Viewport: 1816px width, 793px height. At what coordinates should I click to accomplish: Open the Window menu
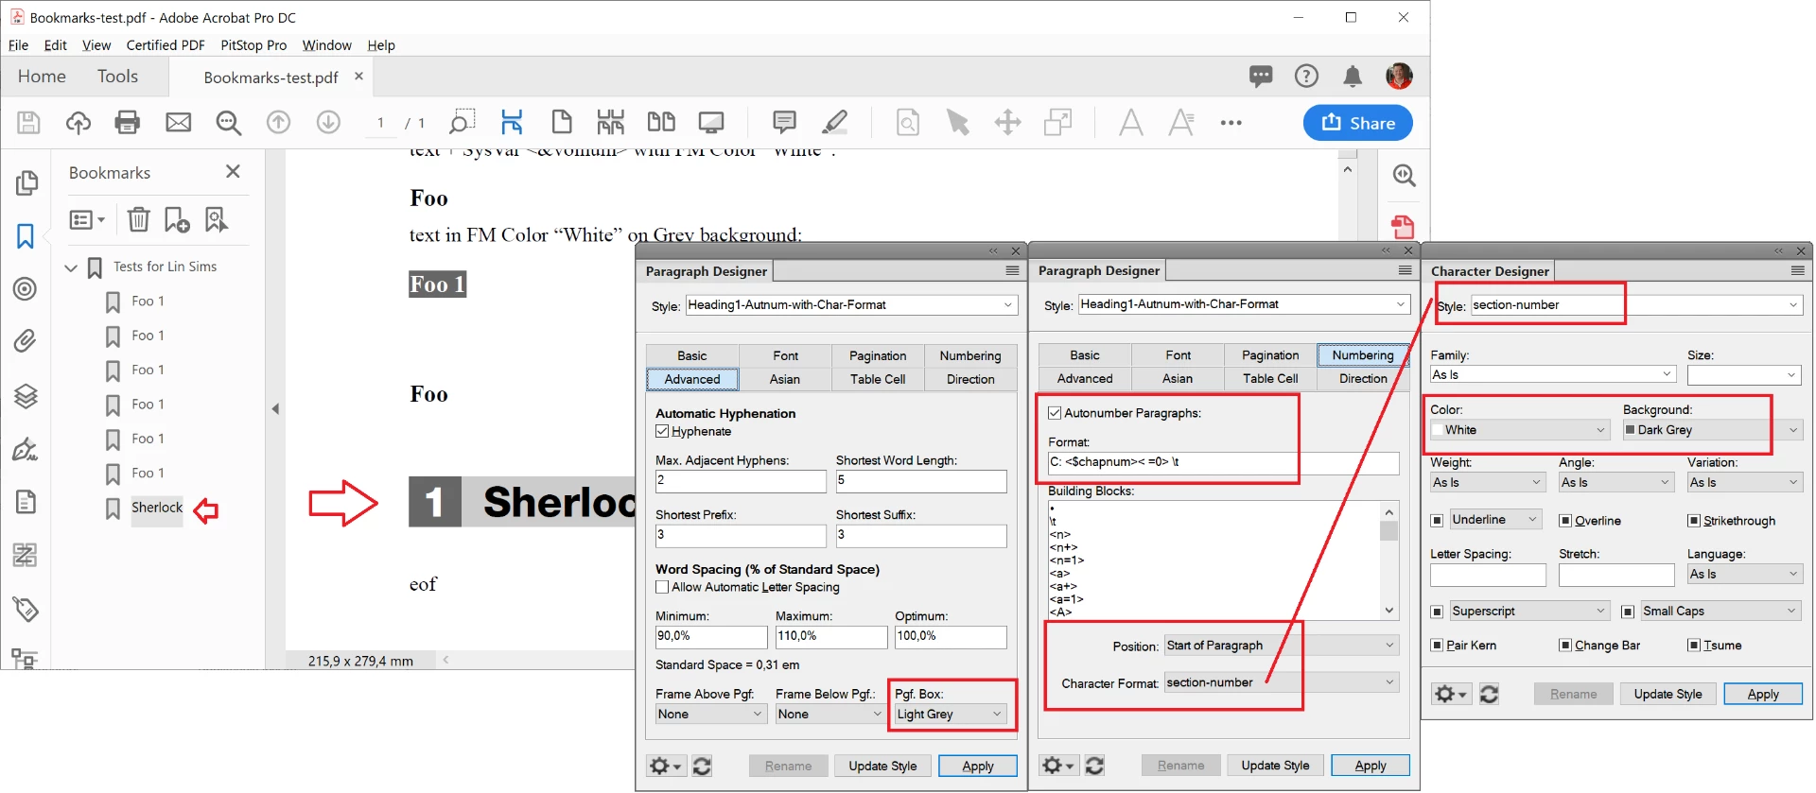point(326,45)
